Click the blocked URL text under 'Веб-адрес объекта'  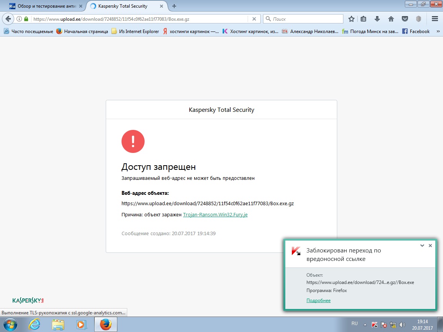[x=208, y=203]
